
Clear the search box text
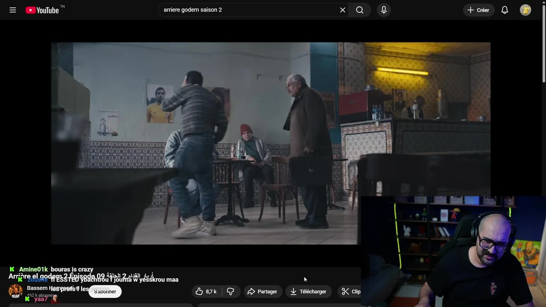click(x=343, y=10)
